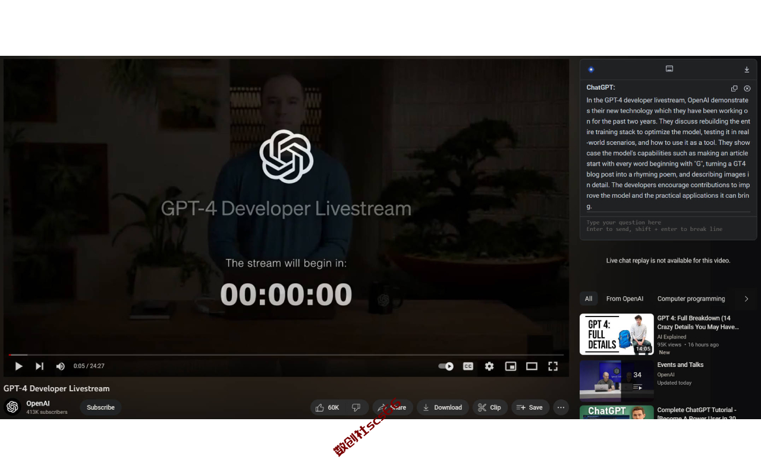Select the 'From OpenAI' filter chip
The image size is (761, 475).
coord(625,299)
